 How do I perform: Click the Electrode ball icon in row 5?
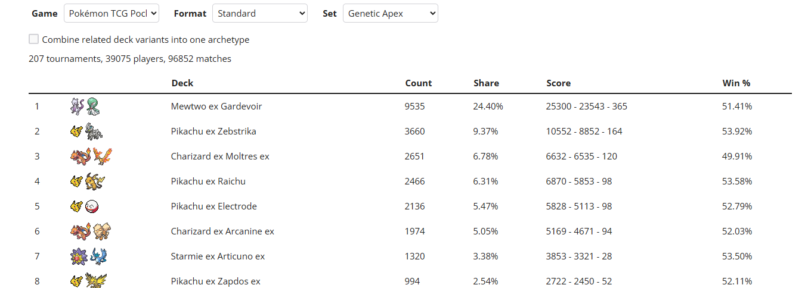(92, 206)
